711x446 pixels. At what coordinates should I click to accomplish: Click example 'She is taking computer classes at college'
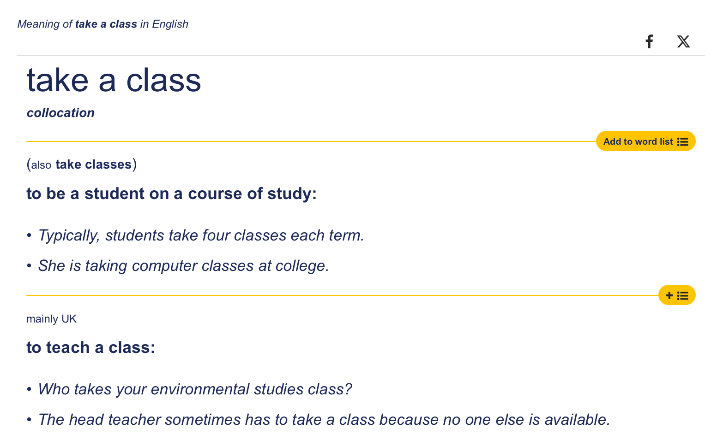[183, 266]
